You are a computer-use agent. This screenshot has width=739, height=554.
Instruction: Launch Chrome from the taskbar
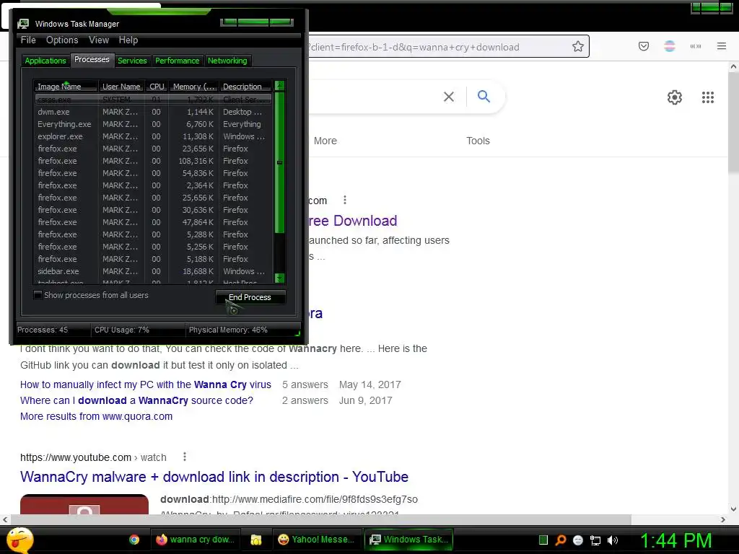pos(134,540)
